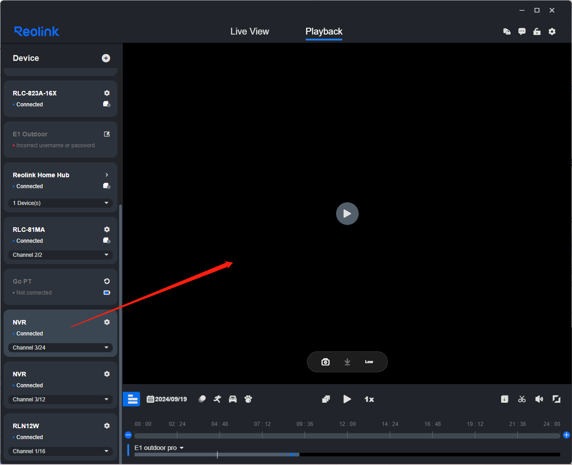Toggle the pet detection paw filter
The image size is (572, 465).
pyautogui.click(x=248, y=399)
